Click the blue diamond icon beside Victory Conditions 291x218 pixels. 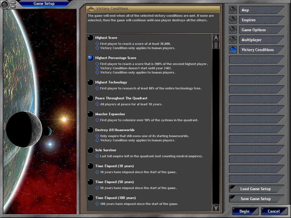click(x=233, y=50)
